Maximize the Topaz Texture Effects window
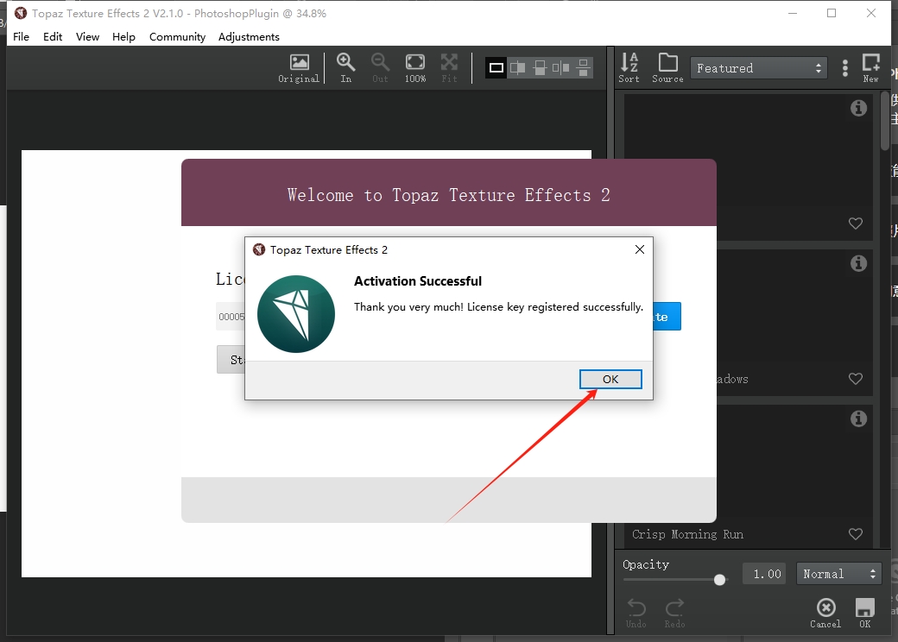 pyautogui.click(x=832, y=13)
